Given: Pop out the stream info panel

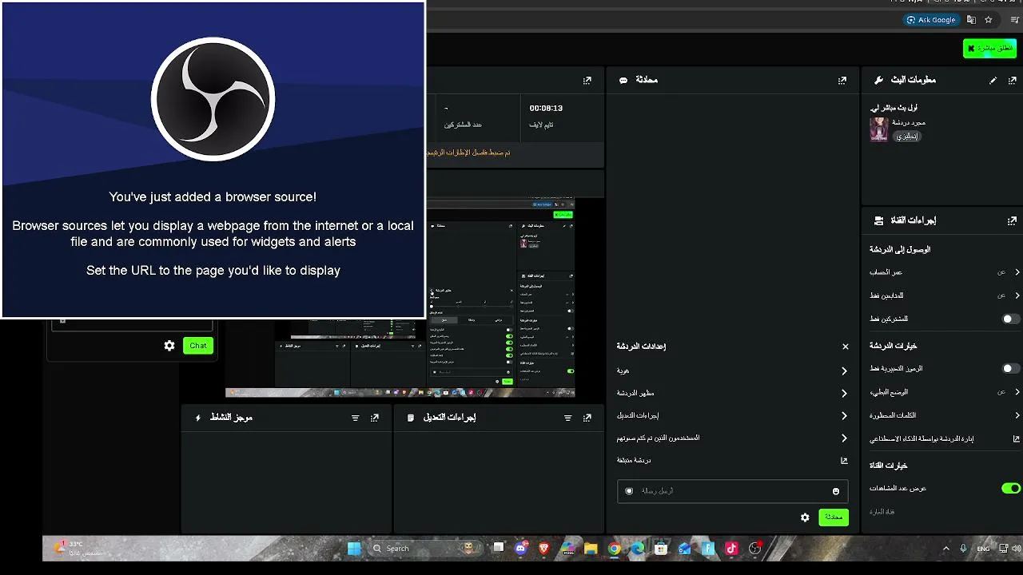Looking at the screenshot, I should (1013, 81).
